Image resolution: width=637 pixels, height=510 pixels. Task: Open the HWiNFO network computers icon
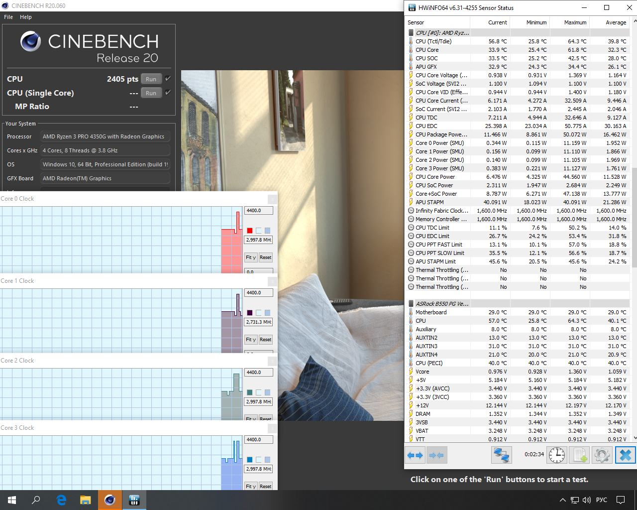point(501,455)
